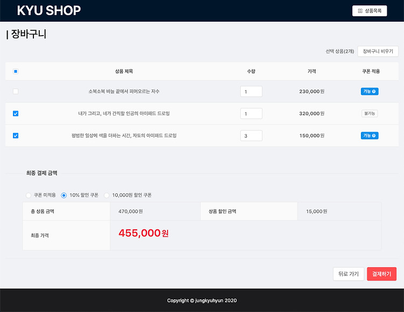Click the red 결제하기 button

pos(381,274)
